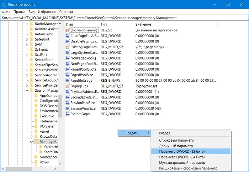The image size is (249, 172).
Task: Click the SessionPoolSize value icon
Action: (x=68, y=102)
